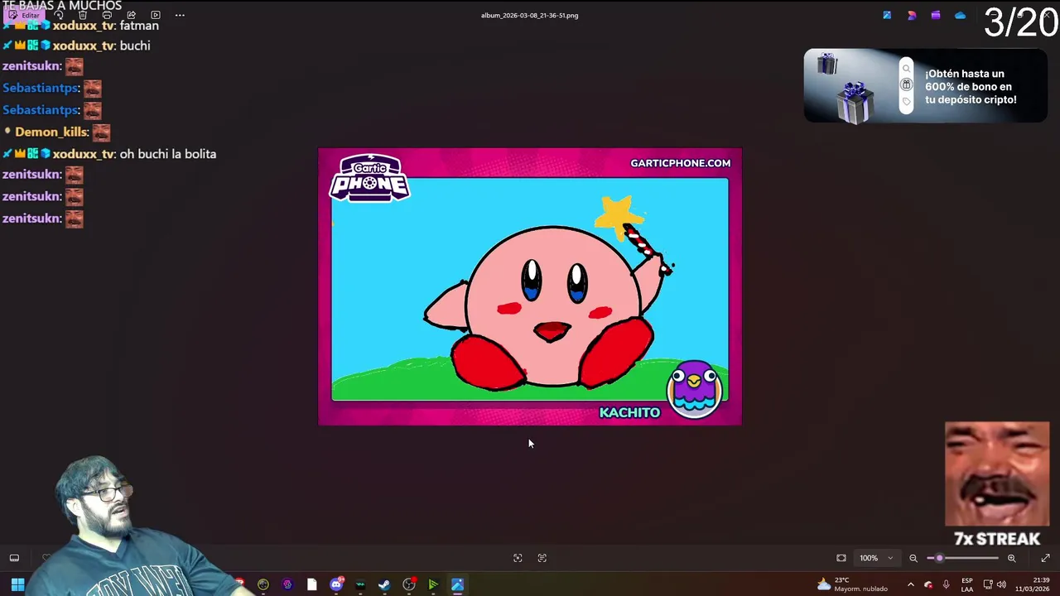Viewport: 1060px width, 596px height.
Task: Click the zoom slider handle
Action: tap(939, 558)
